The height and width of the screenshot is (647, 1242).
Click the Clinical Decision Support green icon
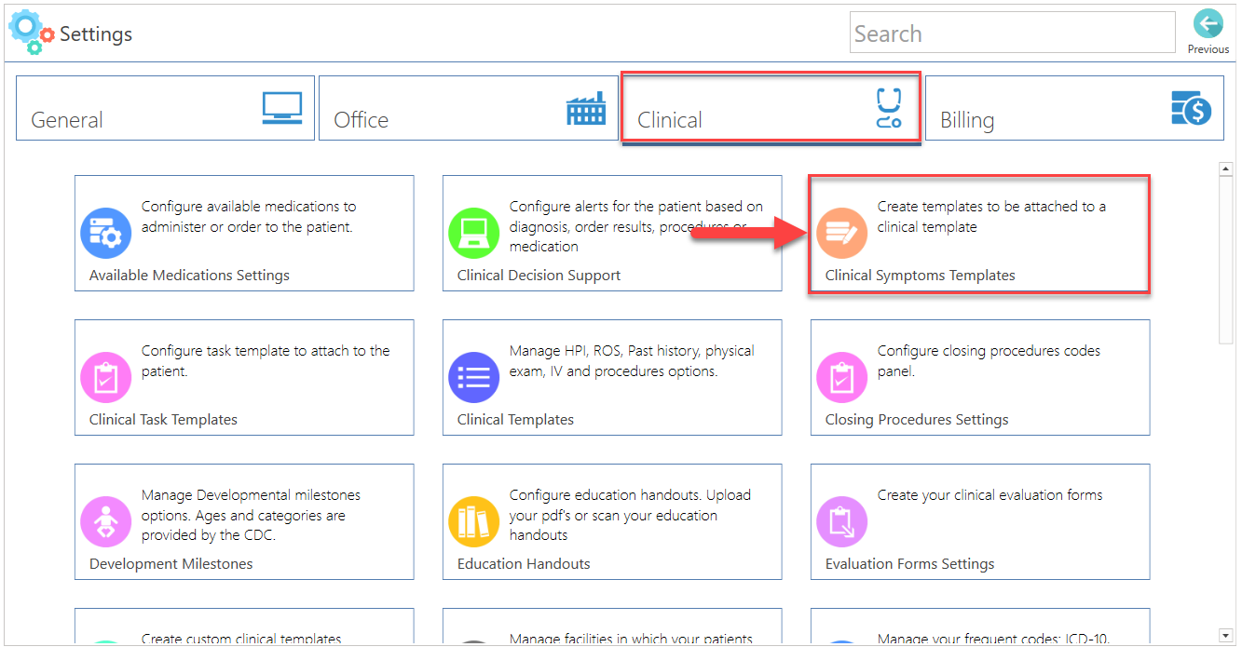click(474, 233)
